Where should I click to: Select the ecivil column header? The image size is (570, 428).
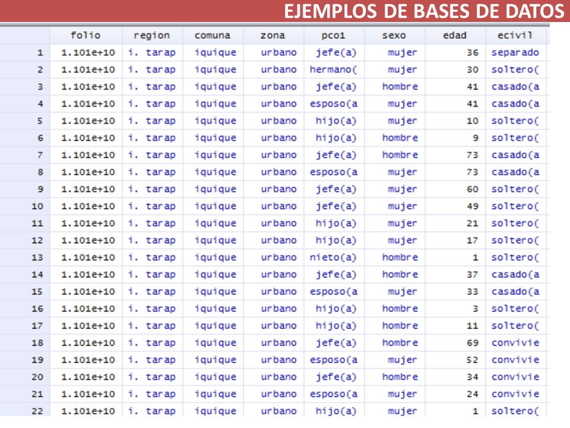[515, 35]
